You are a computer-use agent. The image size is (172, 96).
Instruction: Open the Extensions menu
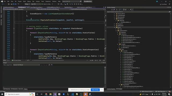click(48, 1)
